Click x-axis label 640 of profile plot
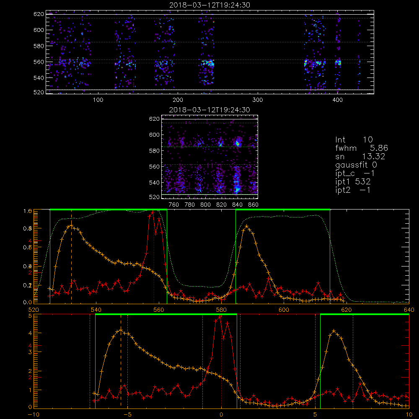 point(409,310)
